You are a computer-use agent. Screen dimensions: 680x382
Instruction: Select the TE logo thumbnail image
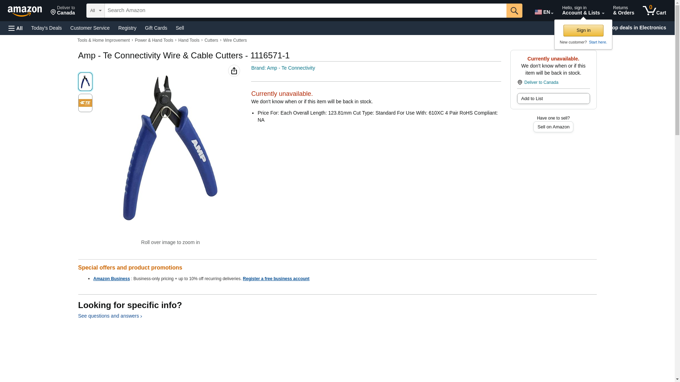click(x=85, y=103)
